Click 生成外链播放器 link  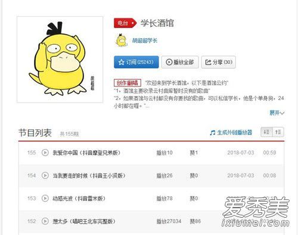pos(235,132)
